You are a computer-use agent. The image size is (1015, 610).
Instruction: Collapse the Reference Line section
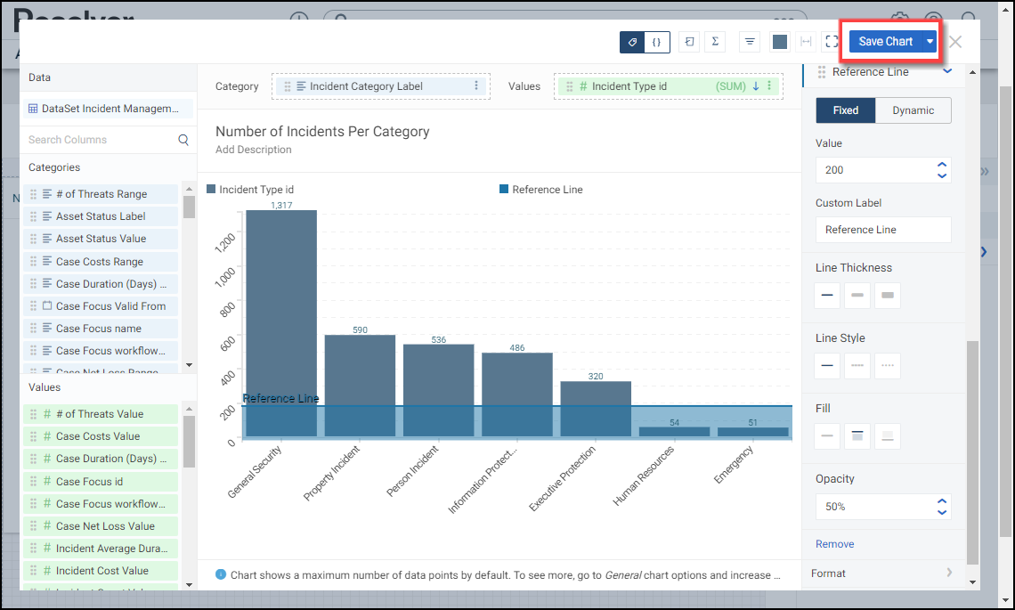(x=947, y=71)
